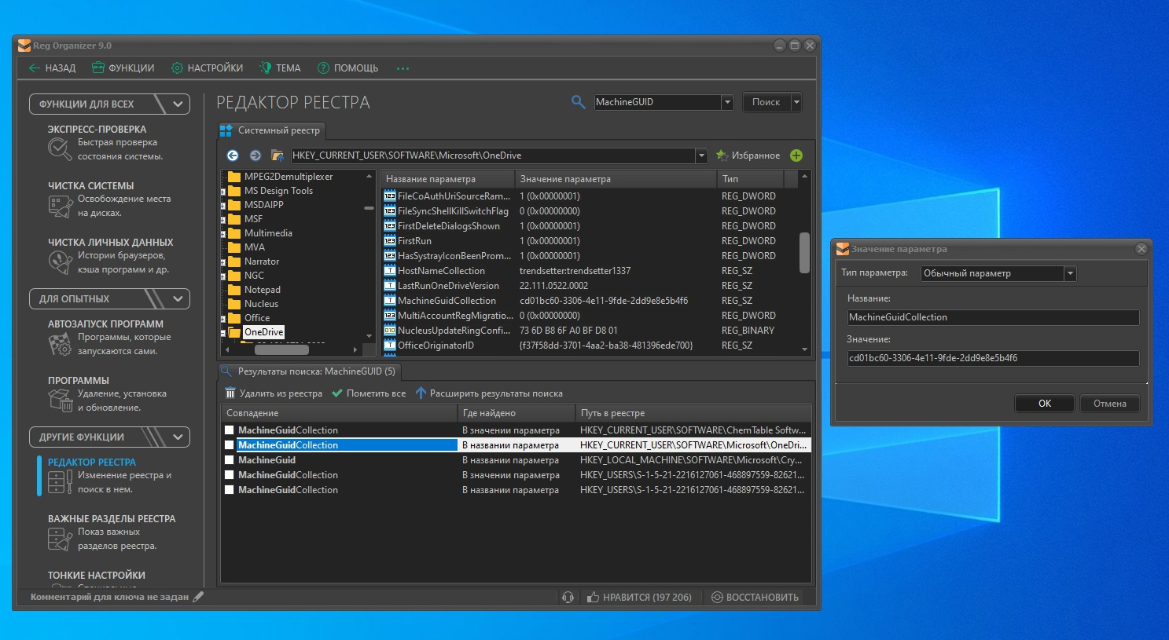This screenshot has width=1169, height=640.
Task: Click the Поиск search button
Action: point(766,102)
